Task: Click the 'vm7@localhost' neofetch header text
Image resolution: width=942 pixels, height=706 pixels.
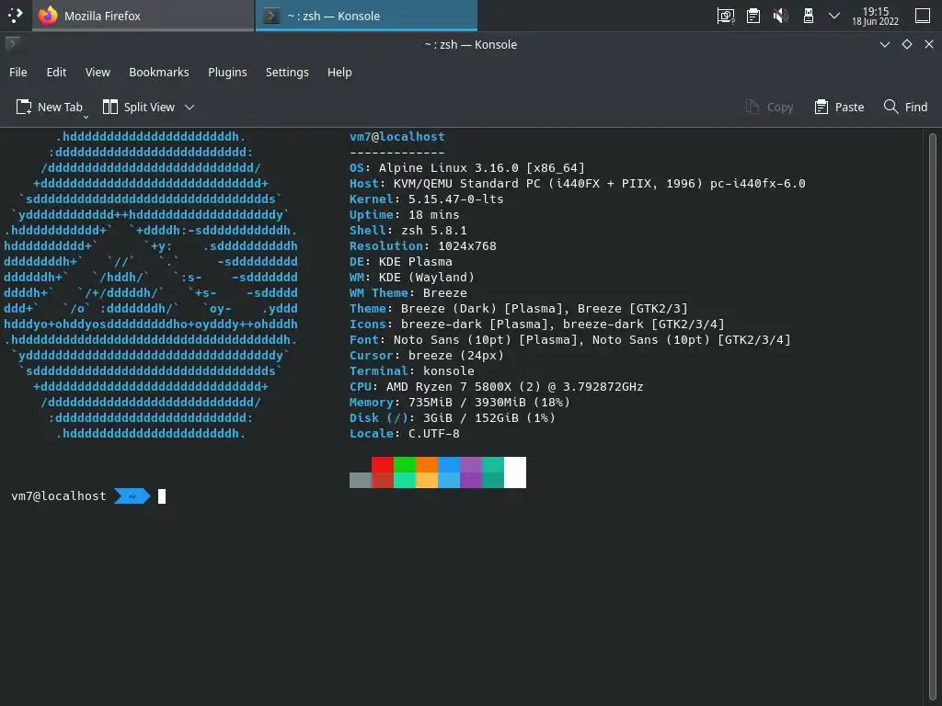Action: (397, 136)
